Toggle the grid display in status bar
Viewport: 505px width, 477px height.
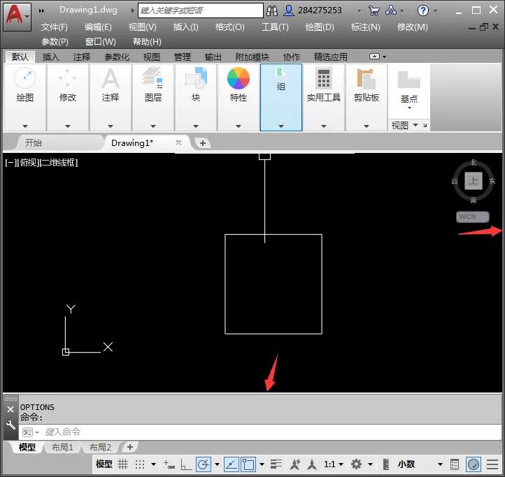[123, 464]
